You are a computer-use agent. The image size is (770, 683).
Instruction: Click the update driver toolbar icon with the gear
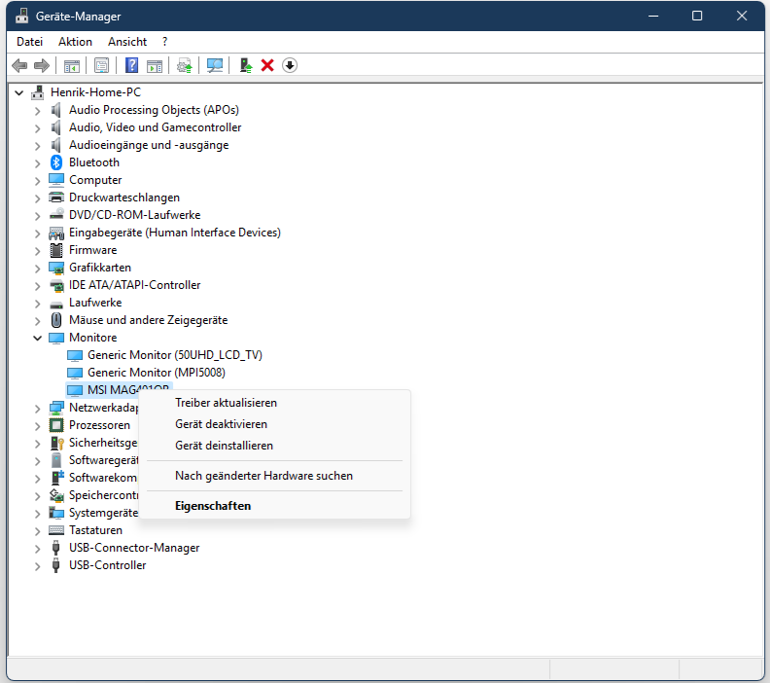coord(185,65)
